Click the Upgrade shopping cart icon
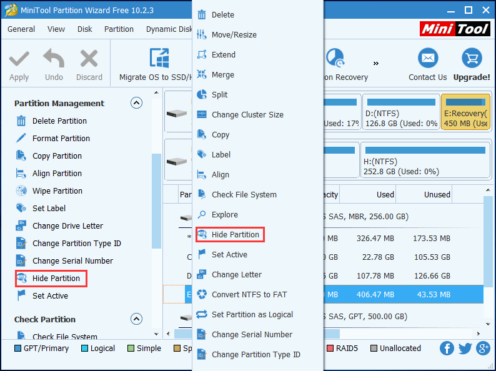Image resolution: width=496 pixels, height=371 pixels. pyautogui.click(x=472, y=58)
